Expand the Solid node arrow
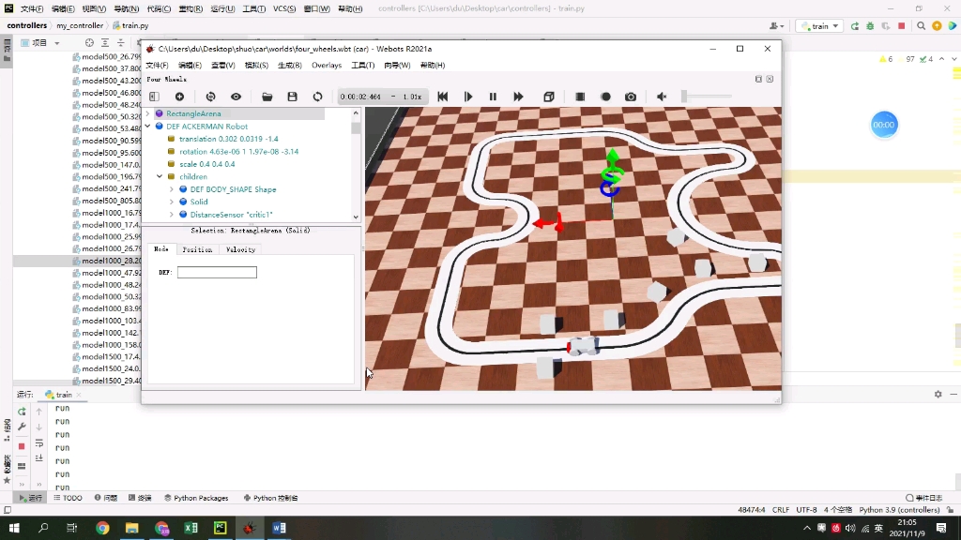This screenshot has height=540, width=961. (172, 202)
